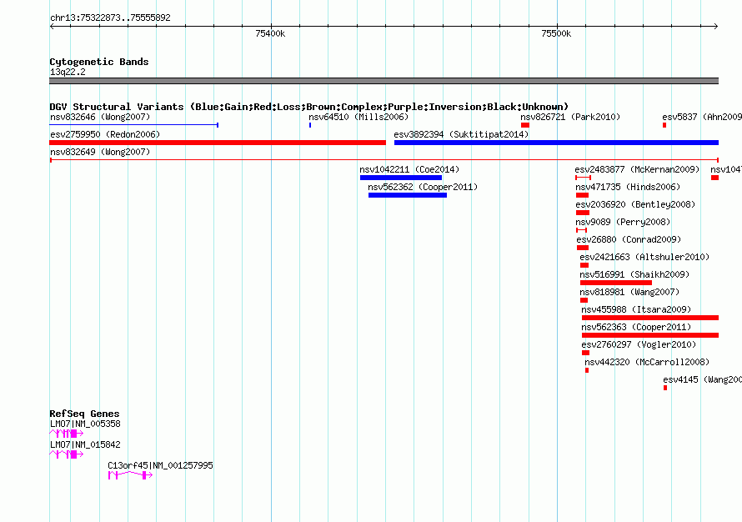
Task: Open the long red esv2759950 Redon2006 bar
Action: [217, 143]
